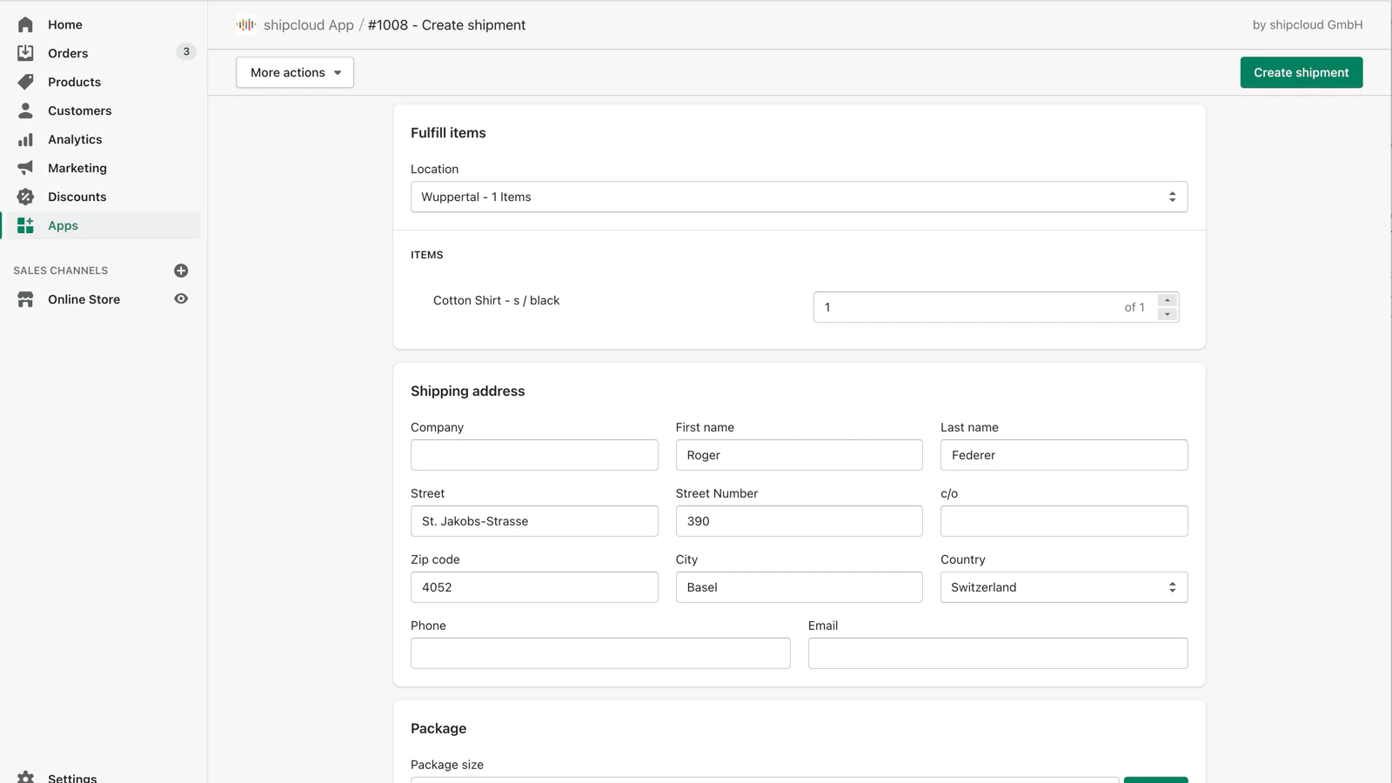
Task: Click the Marketing megaphone icon
Action: pos(25,168)
